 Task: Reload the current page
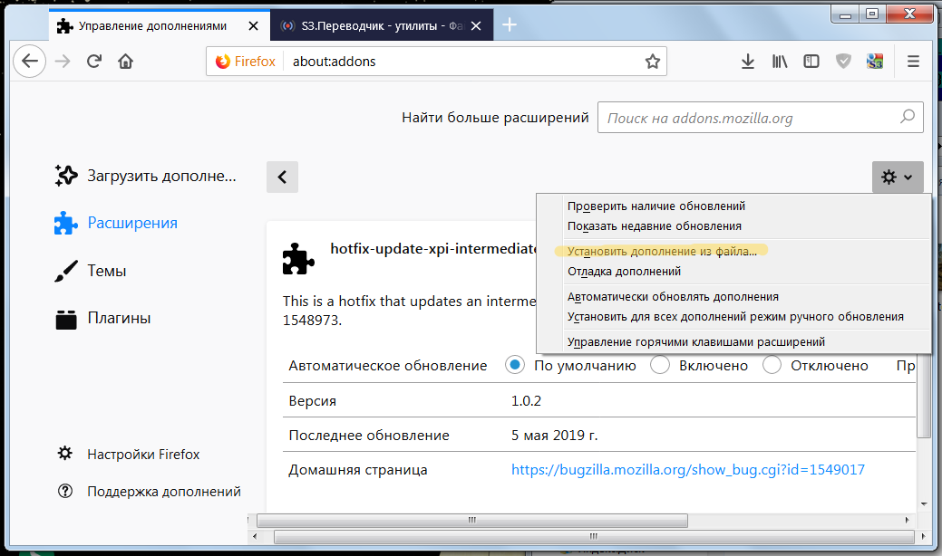pos(94,62)
